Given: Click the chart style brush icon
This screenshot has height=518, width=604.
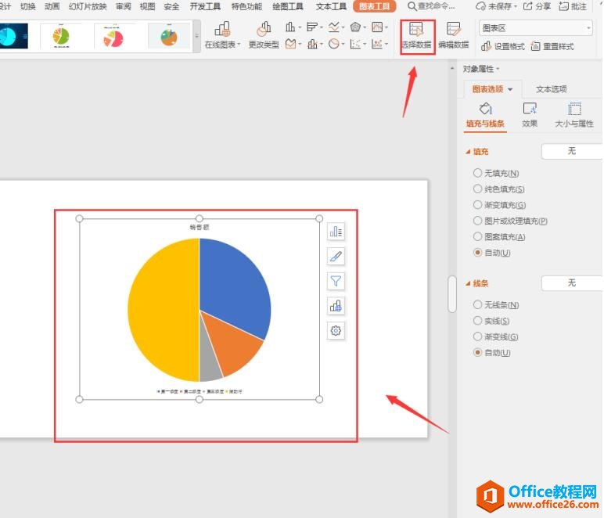Looking at the screenshot, I should (336, 257).
